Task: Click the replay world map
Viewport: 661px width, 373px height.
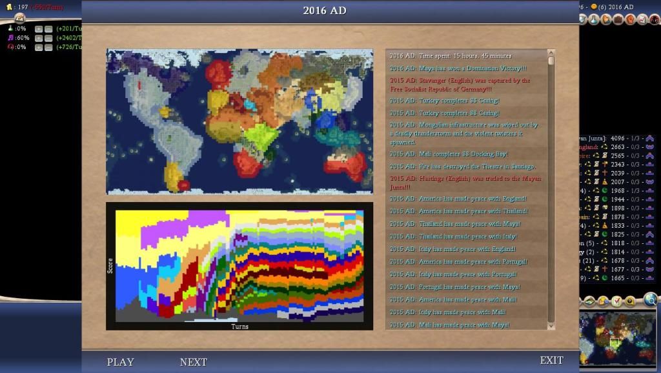Action: pos(239,121)
